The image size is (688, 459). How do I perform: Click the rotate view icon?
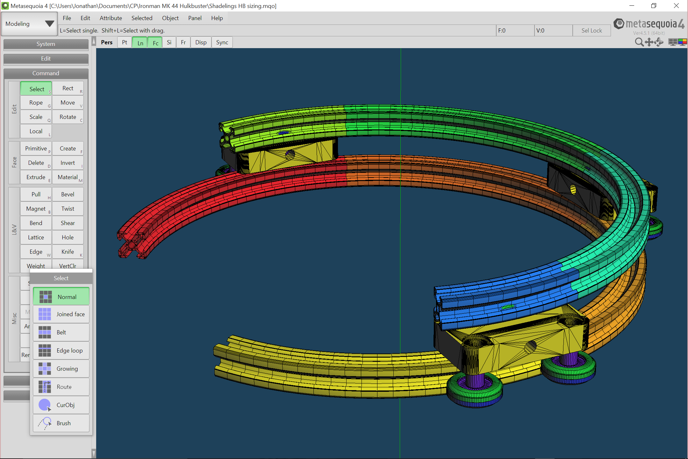point(659,42)
